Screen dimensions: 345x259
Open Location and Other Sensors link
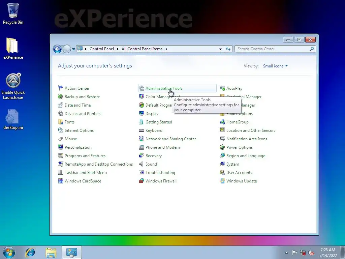251,131
